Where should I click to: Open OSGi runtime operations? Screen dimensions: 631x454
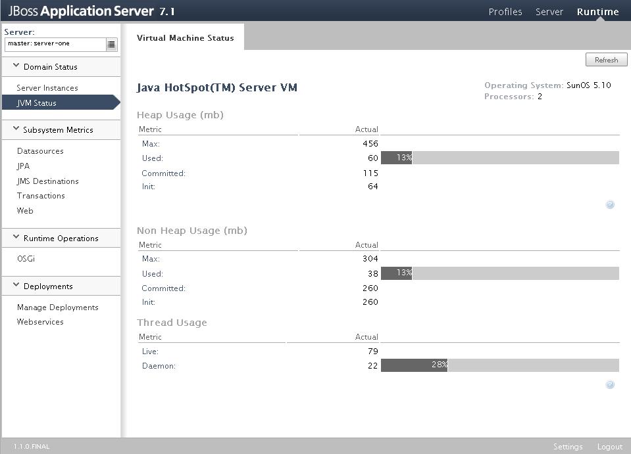pyautogui.click(x=26, y=259)
